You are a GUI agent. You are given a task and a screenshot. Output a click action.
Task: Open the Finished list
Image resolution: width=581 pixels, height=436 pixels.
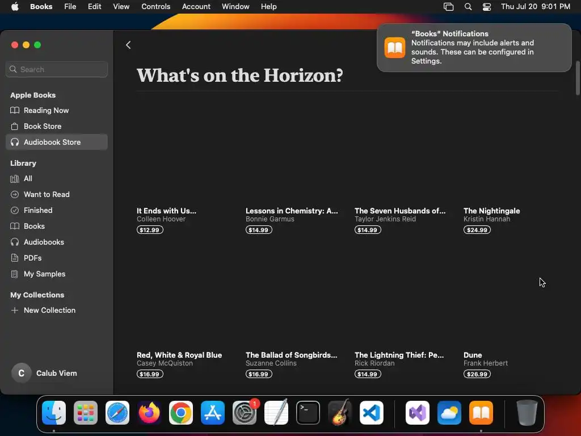57,210
